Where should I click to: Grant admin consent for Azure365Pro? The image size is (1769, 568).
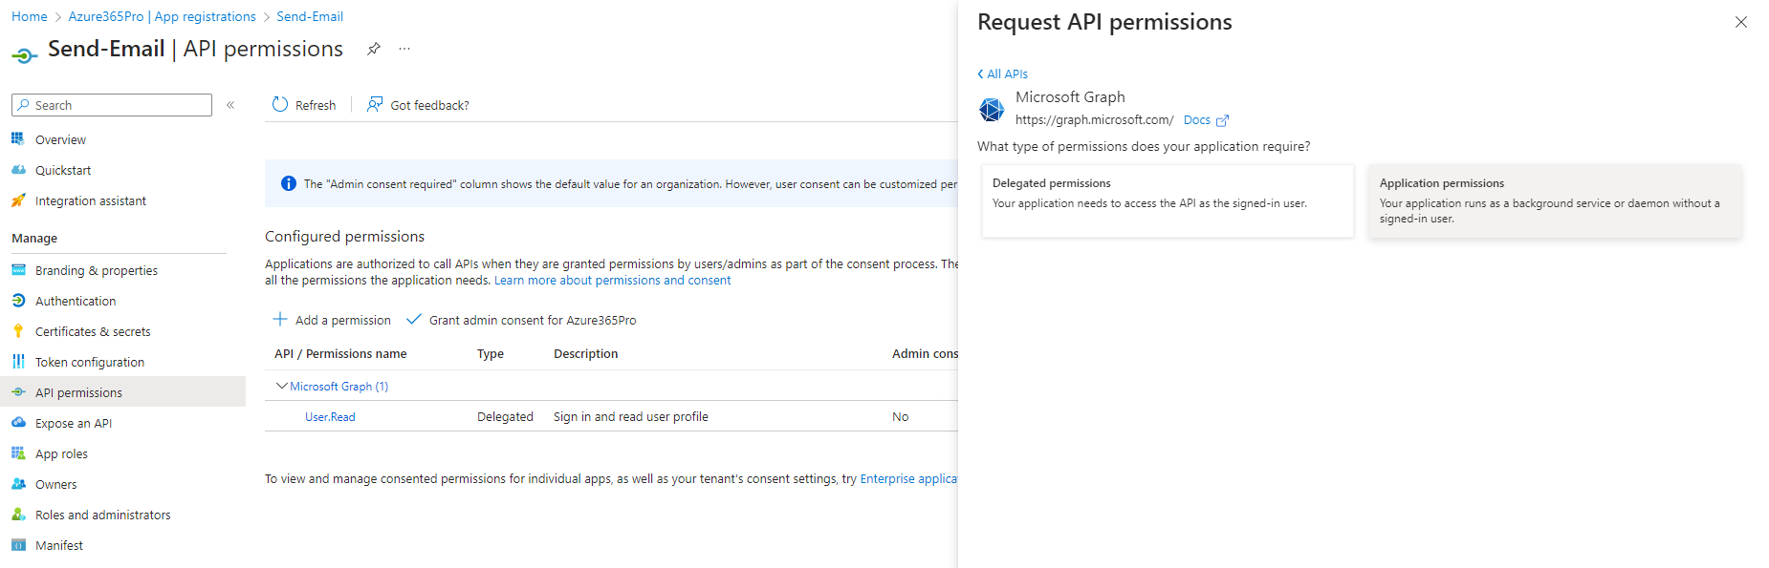[x=521, y=320]
